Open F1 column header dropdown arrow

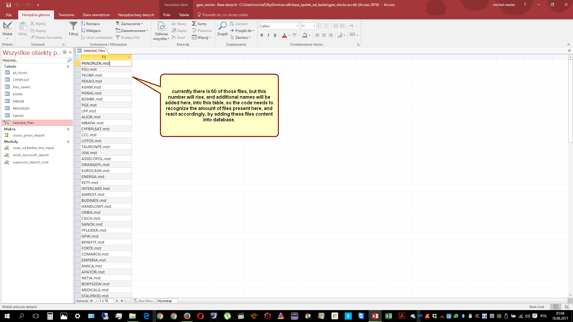click(129, 57)
